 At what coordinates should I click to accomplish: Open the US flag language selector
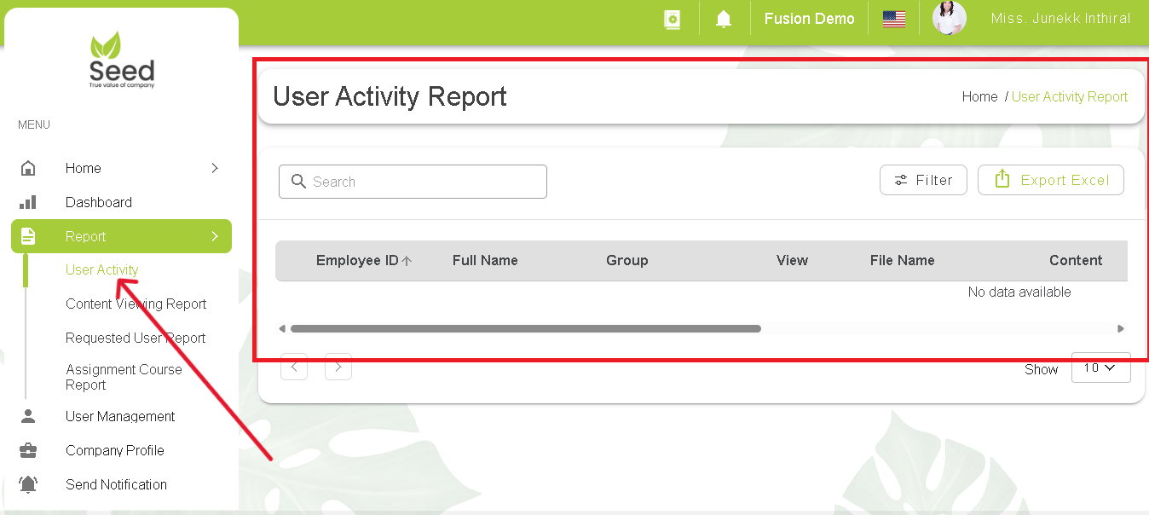click(x=893, y=18)
